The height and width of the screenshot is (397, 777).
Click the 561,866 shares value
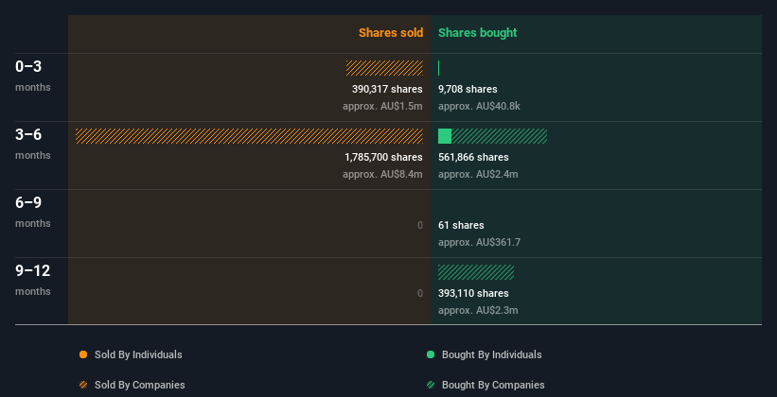point(473,157)
